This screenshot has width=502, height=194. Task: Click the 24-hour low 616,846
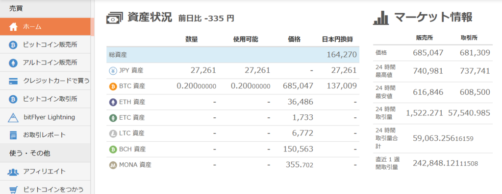[428, 92]
